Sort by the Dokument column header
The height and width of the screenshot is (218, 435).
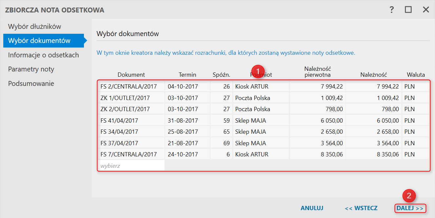click(x=131, y=75)
